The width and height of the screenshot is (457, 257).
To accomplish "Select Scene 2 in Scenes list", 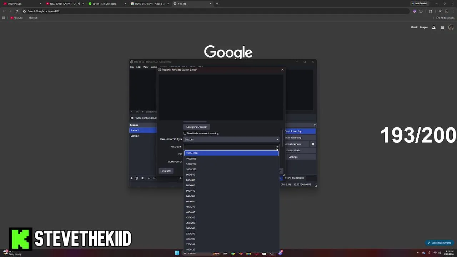I will (143, 130).
